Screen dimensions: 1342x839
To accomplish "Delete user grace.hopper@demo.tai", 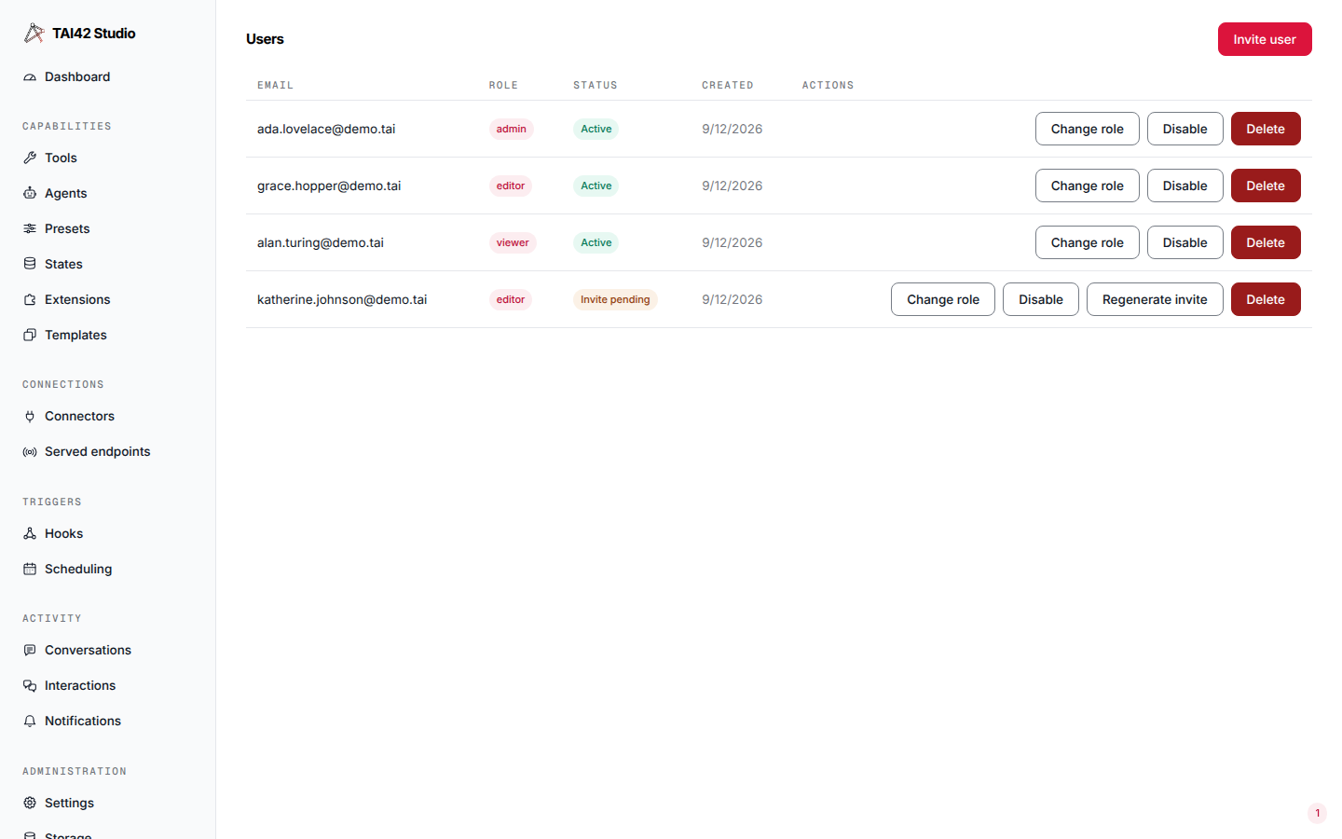I will click(x=1266, y=186).
